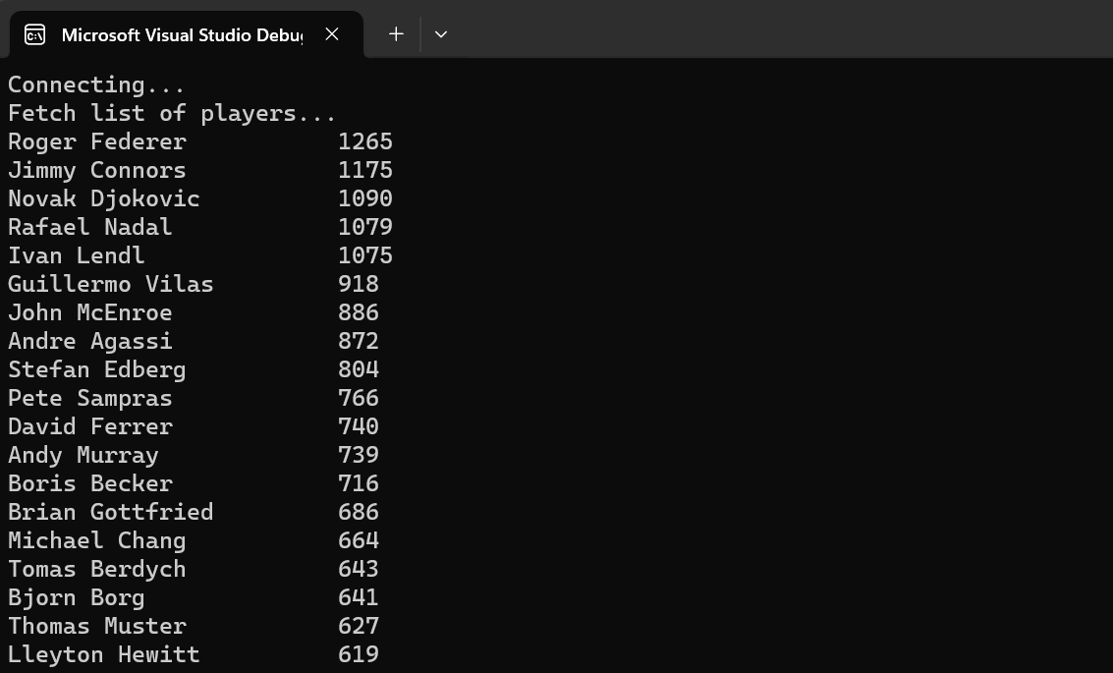Click on the name Ivan Lendl
The image size is (1113, 673).
76,255
